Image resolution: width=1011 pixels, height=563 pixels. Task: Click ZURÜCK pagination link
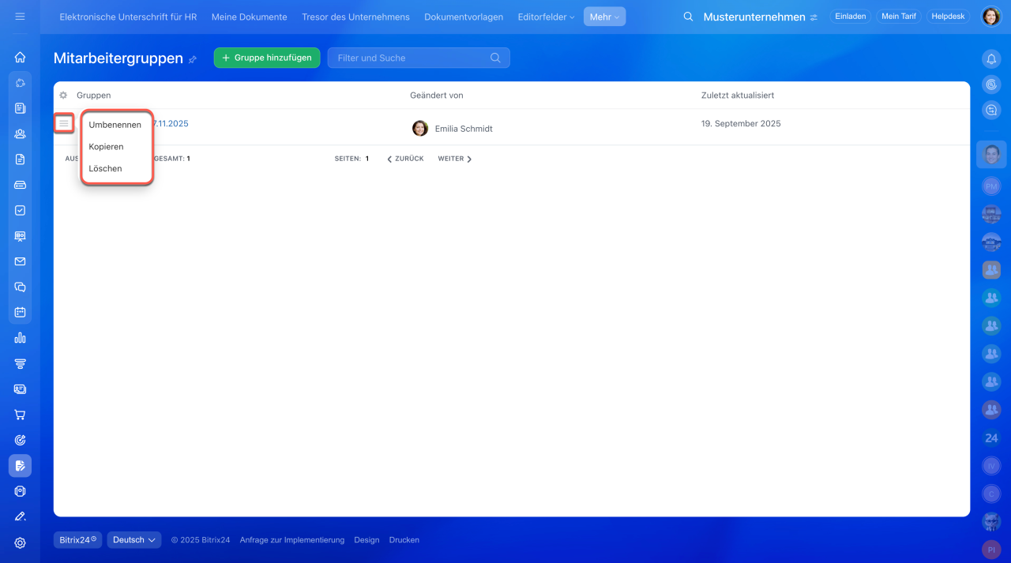405,159
